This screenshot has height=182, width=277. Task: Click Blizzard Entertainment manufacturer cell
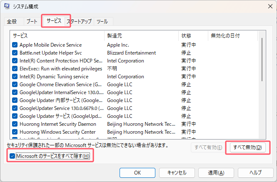click(x=132, y=53)
